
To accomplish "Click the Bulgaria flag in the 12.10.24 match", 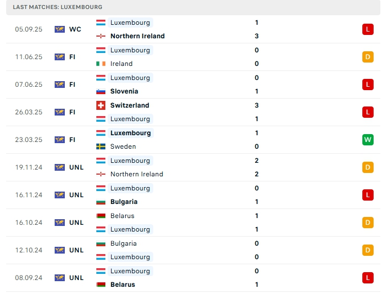I will pos(101,243).
